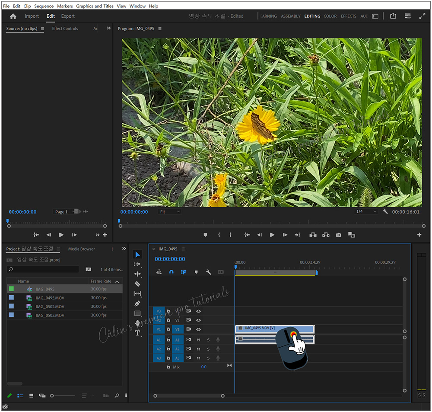Open the 1/4 playback resolution dropdown
The height and width of the screenshot is (412, 432).
[366, 211]
